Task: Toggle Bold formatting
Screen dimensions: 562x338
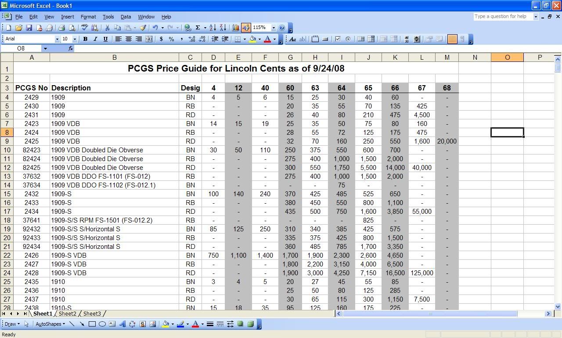Action: click(85, 39)
